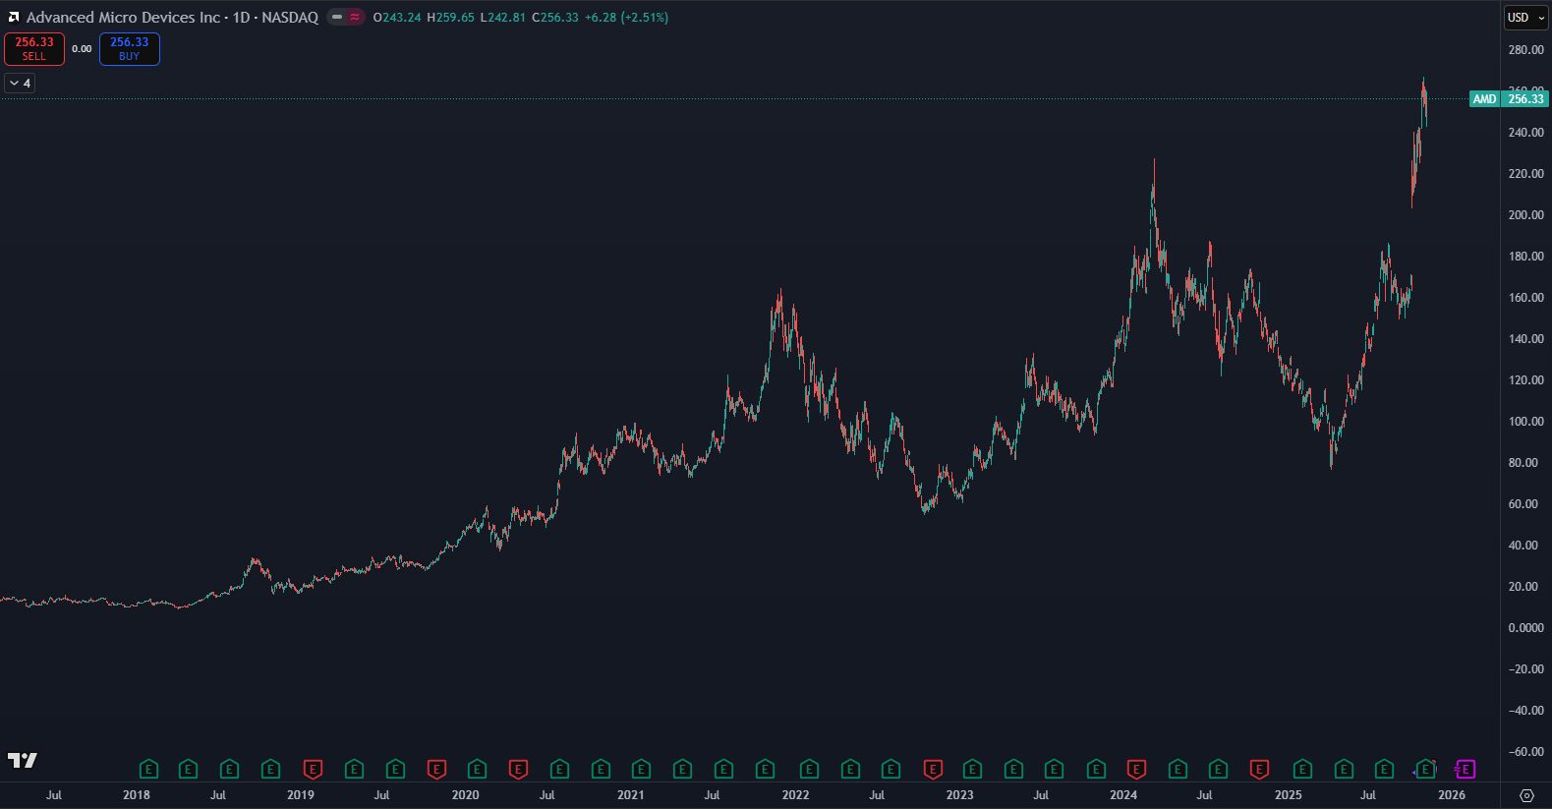1552x809 pixels.
Task: Open the purple upcoming earnings marker
Action: coord(1465,770)
